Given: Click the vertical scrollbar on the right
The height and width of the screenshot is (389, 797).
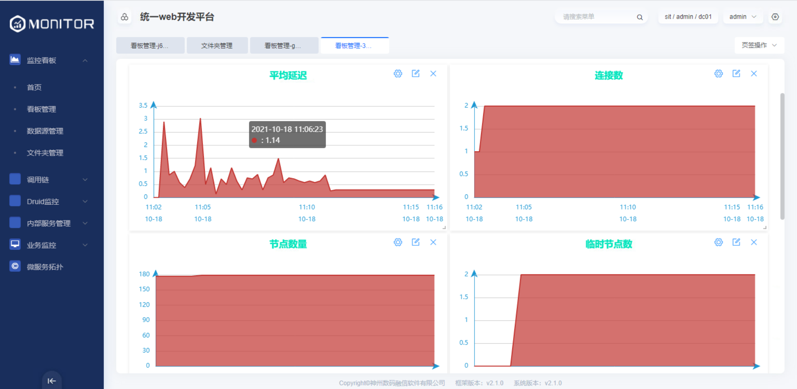Looking at the screenshot, I should 782,156.
